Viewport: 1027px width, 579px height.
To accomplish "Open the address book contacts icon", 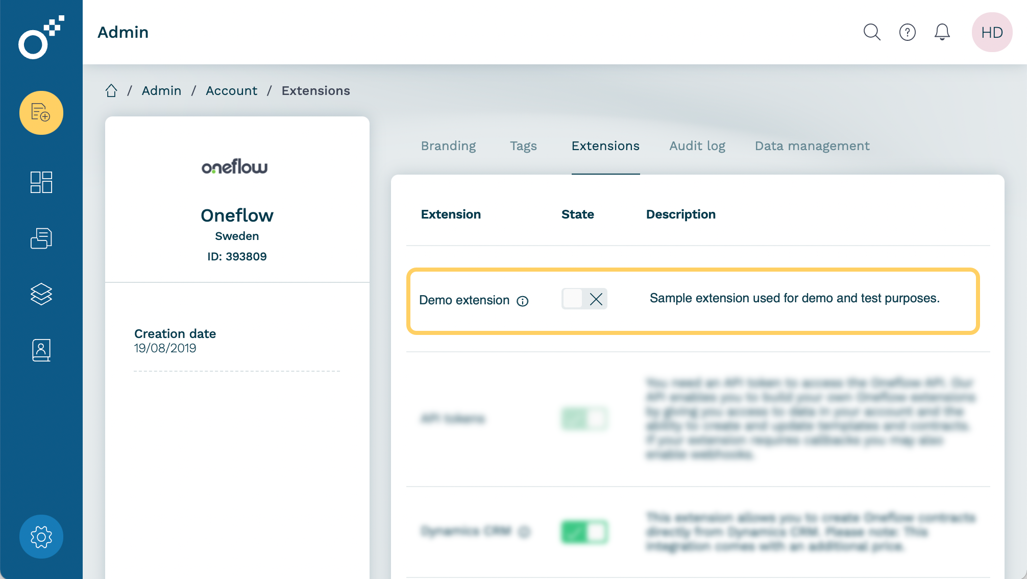I will point(41,350).
